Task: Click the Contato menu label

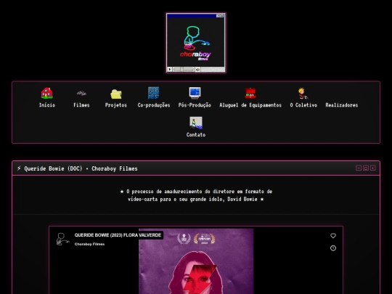Action: (x=196, y=135)
